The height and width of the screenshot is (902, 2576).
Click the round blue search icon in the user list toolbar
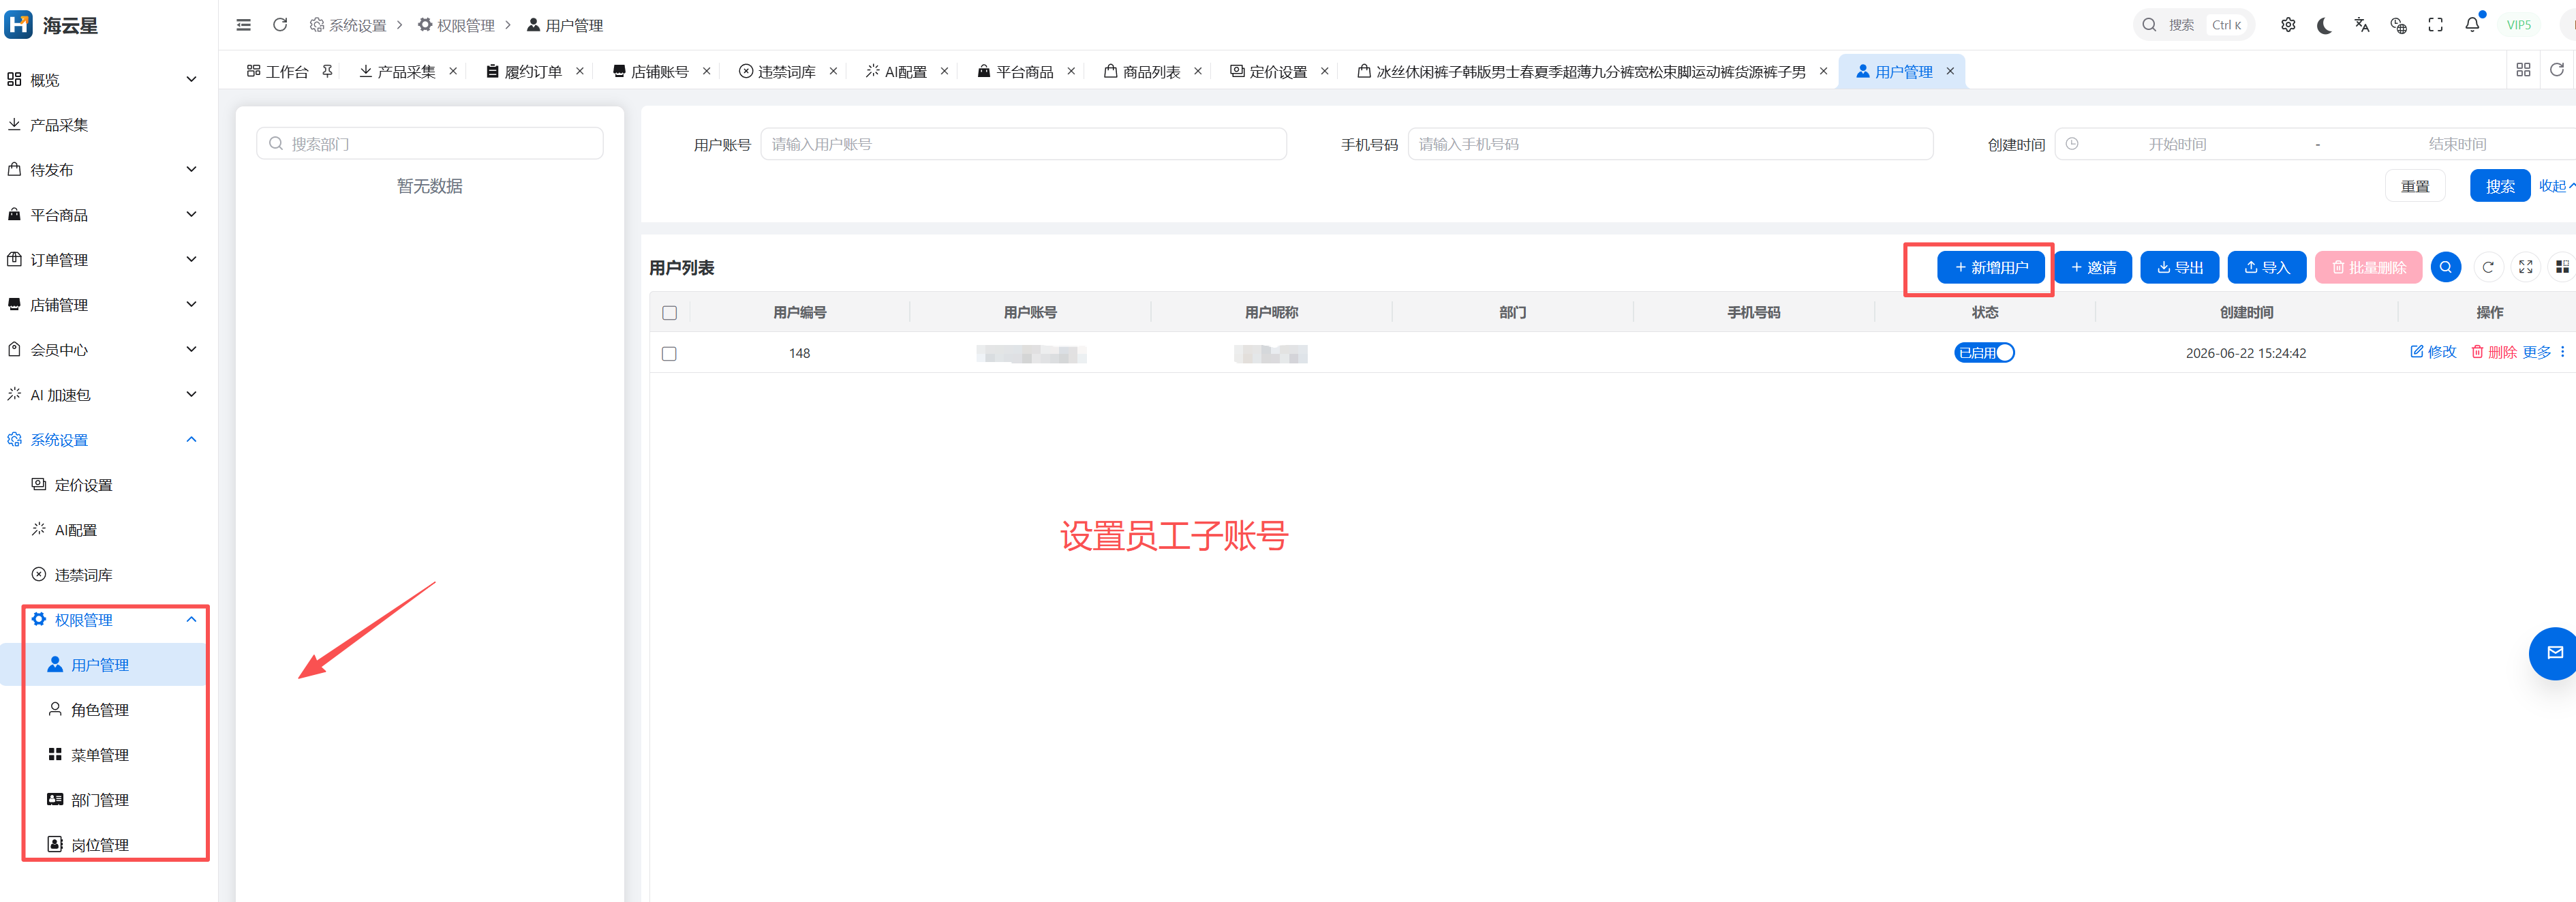tap(2445, 267)
